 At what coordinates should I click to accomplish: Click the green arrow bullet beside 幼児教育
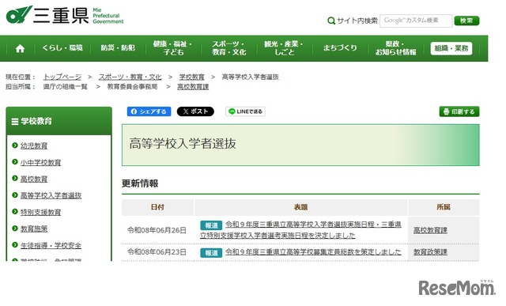point(15,145)
